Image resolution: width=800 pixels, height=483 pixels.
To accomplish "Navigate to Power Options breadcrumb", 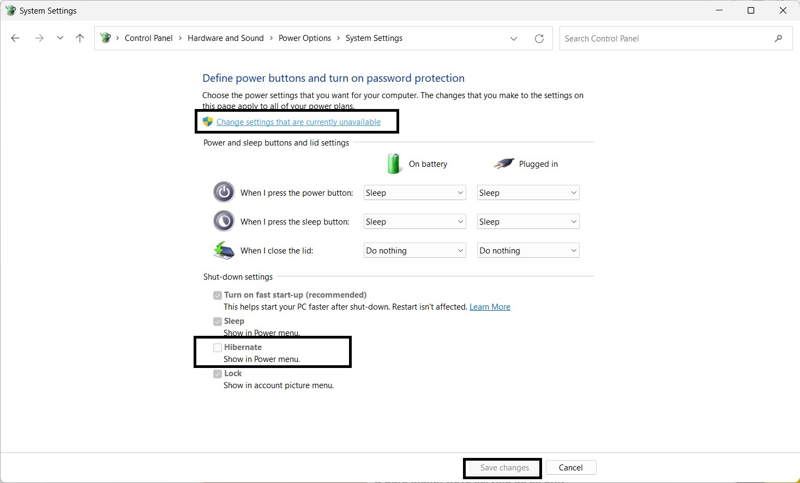I will (304, 38).
